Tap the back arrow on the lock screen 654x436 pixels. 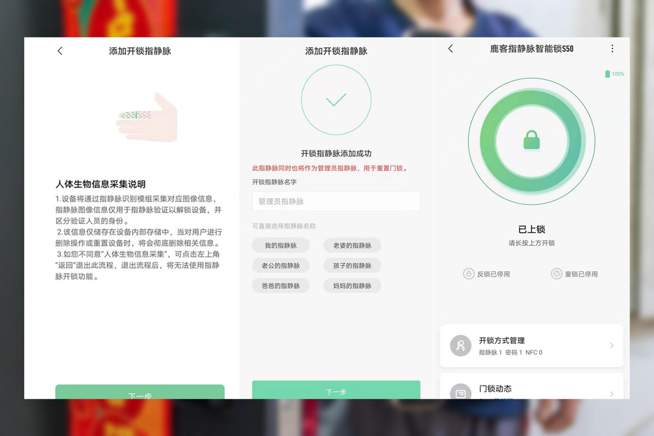pyautogui.click(x=450, y=49)
